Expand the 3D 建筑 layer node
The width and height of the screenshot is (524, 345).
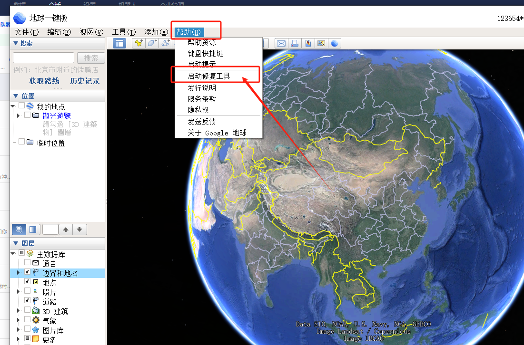click(19, 311)
